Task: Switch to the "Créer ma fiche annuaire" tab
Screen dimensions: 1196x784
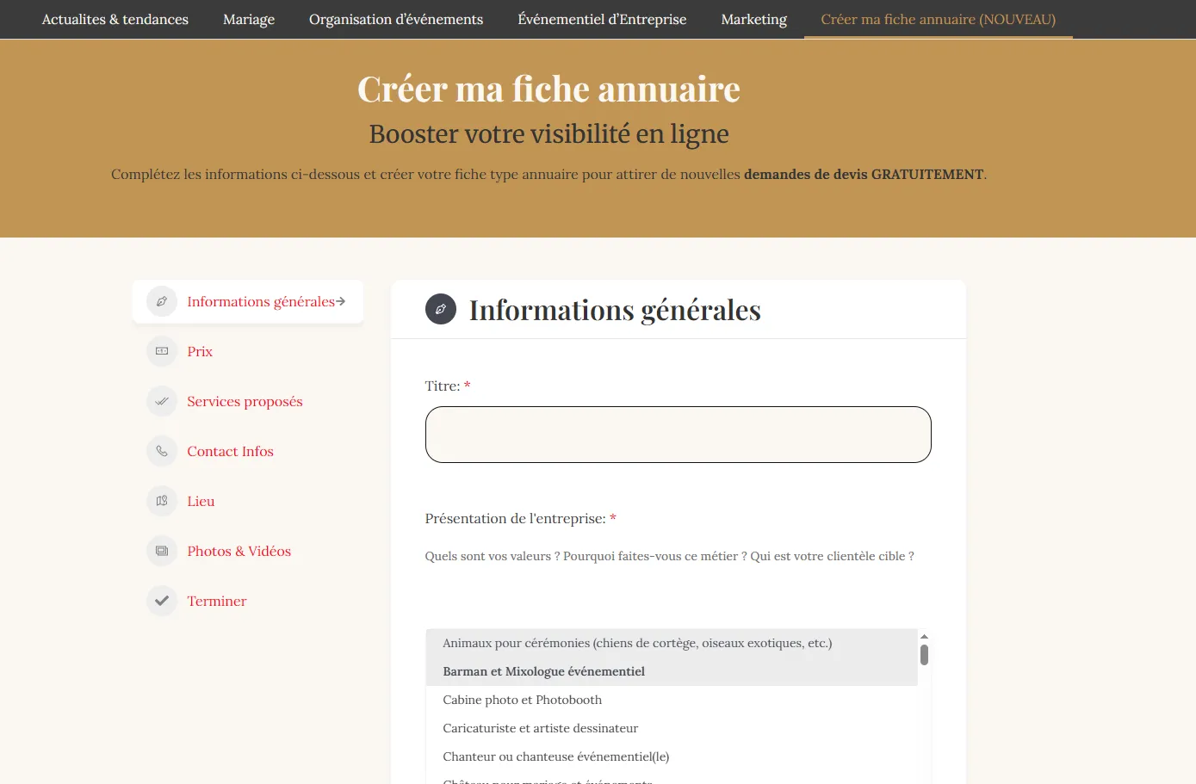Action: coord(938,18)
